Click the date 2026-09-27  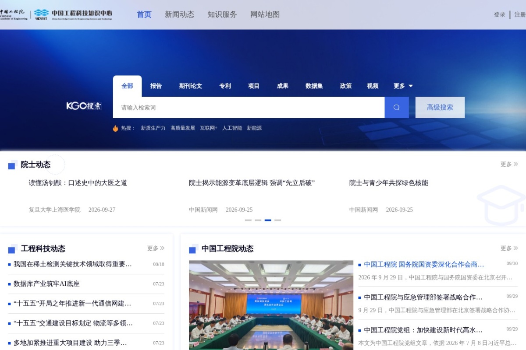coord(102,210)
